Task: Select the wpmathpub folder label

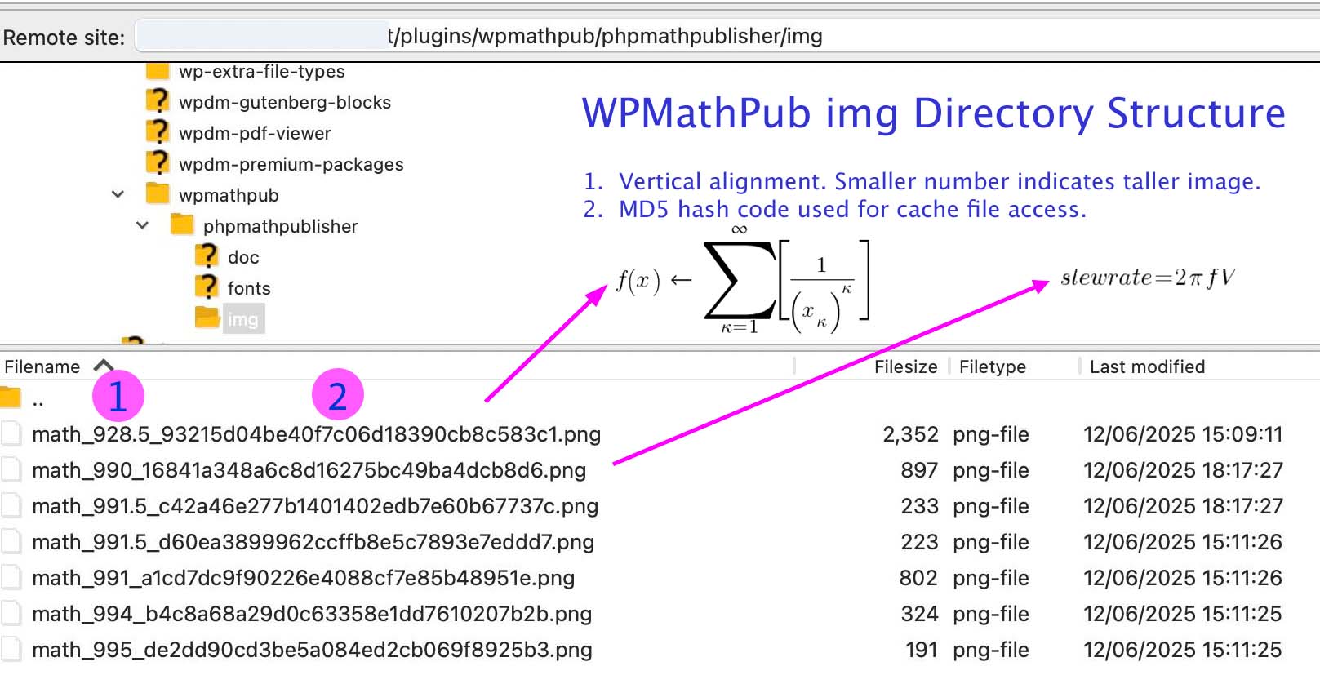Action: 229,195
